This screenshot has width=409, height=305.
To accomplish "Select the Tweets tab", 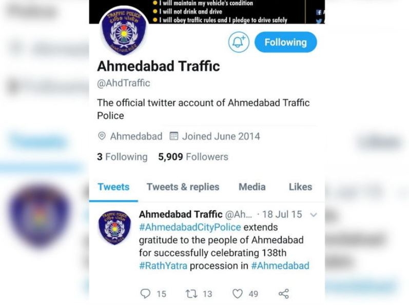I will click(x=113, y=187).
